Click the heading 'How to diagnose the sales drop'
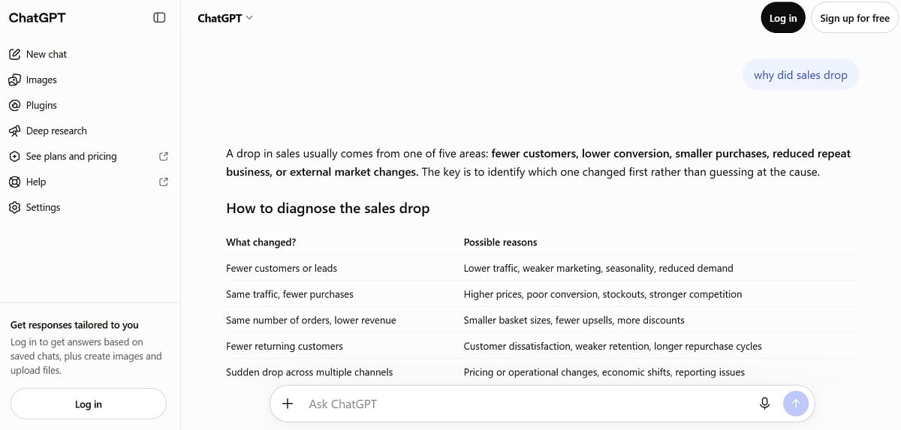The image size is (901, 430). point(327,208)
